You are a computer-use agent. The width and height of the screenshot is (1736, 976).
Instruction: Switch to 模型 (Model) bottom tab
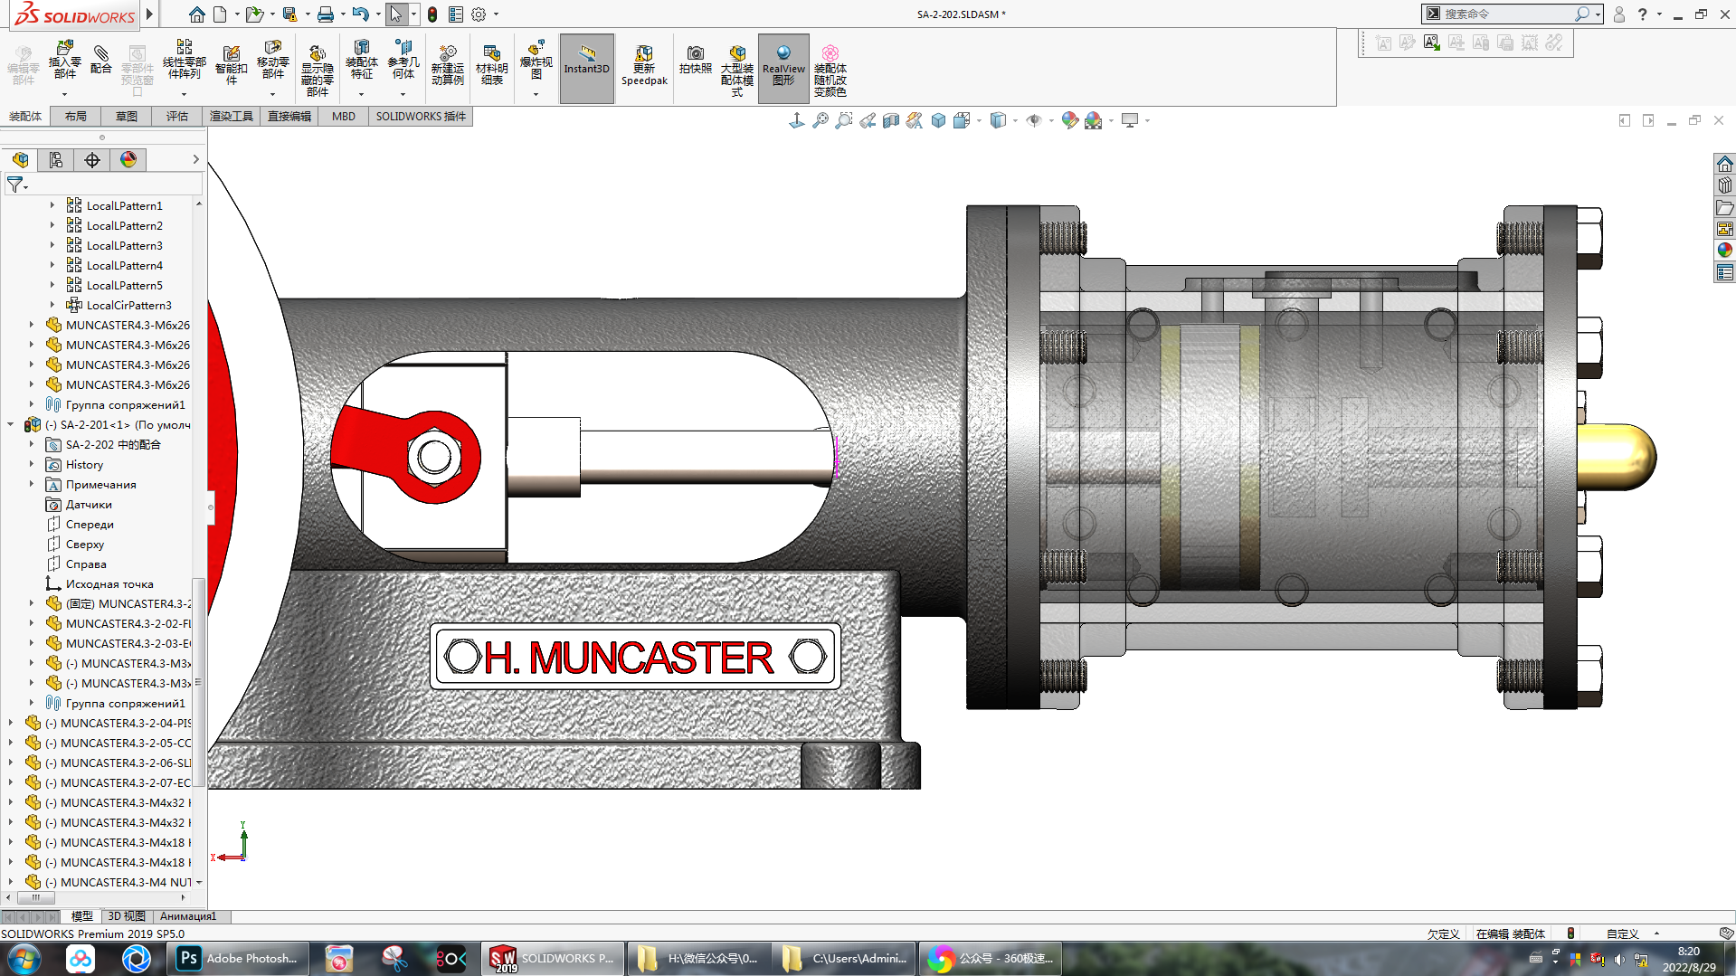82,916
